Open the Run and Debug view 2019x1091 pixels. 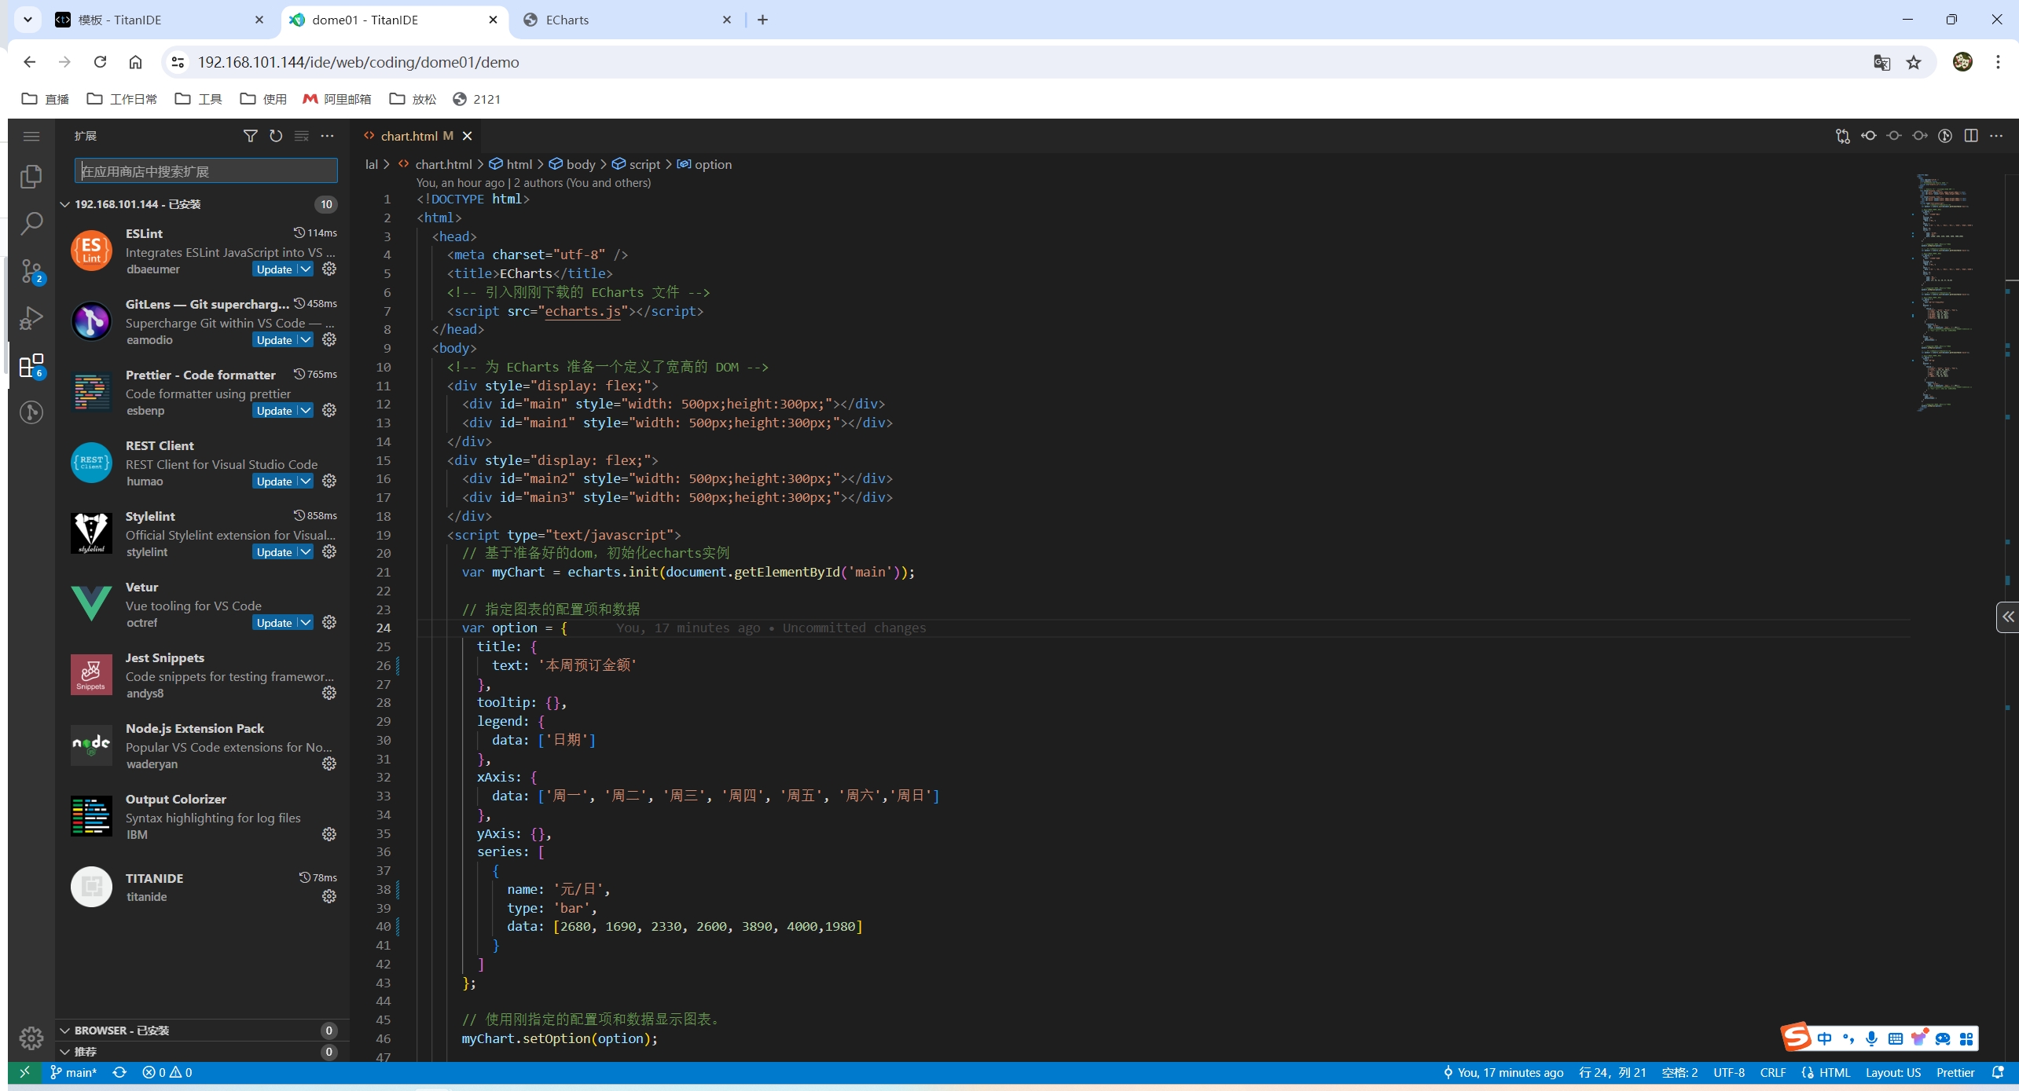31,318
